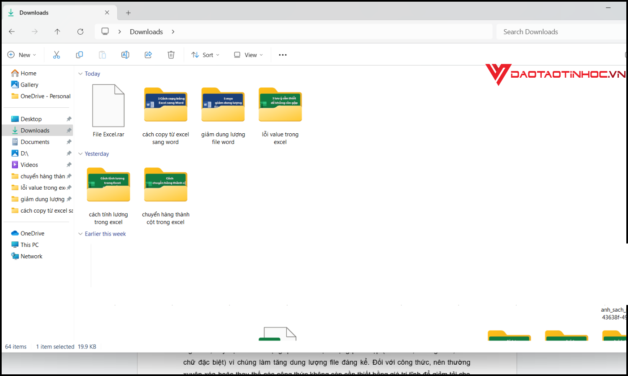Click the Rename icon in toolbar
Viewport: 628px width, 376px height.
coord(125,55)
